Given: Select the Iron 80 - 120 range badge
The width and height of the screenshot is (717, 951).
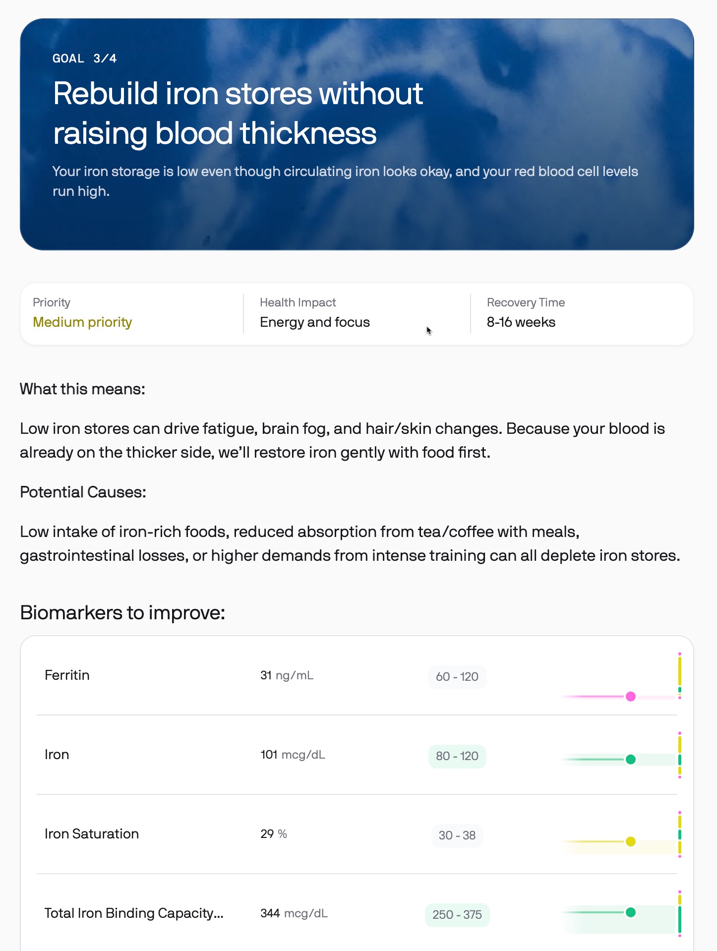Looking at the screenshot, I should [457, 756].
